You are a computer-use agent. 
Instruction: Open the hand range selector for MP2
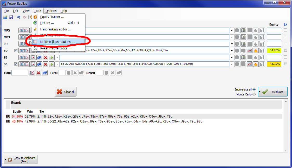(x=24, y=30)
